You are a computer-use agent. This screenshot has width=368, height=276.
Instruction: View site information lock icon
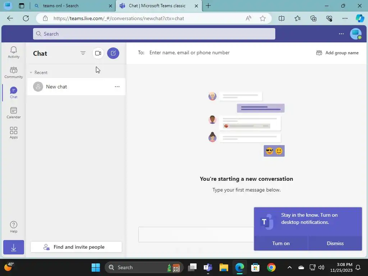[45, 18]
